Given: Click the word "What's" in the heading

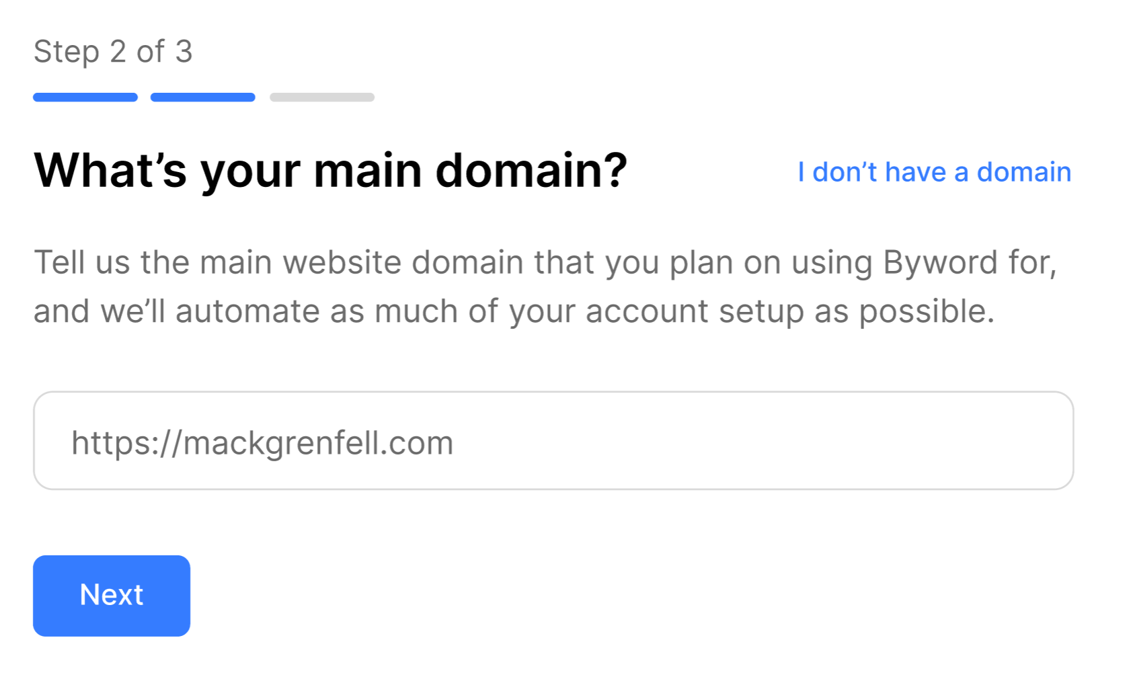Looking at the screenshot, I should (110, 171).
